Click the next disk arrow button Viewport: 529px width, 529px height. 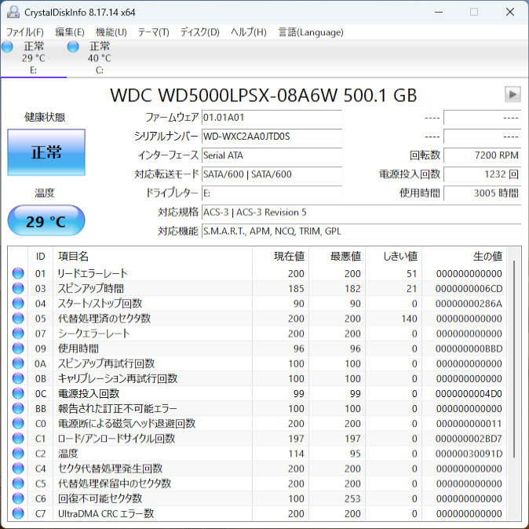[513, 94]
